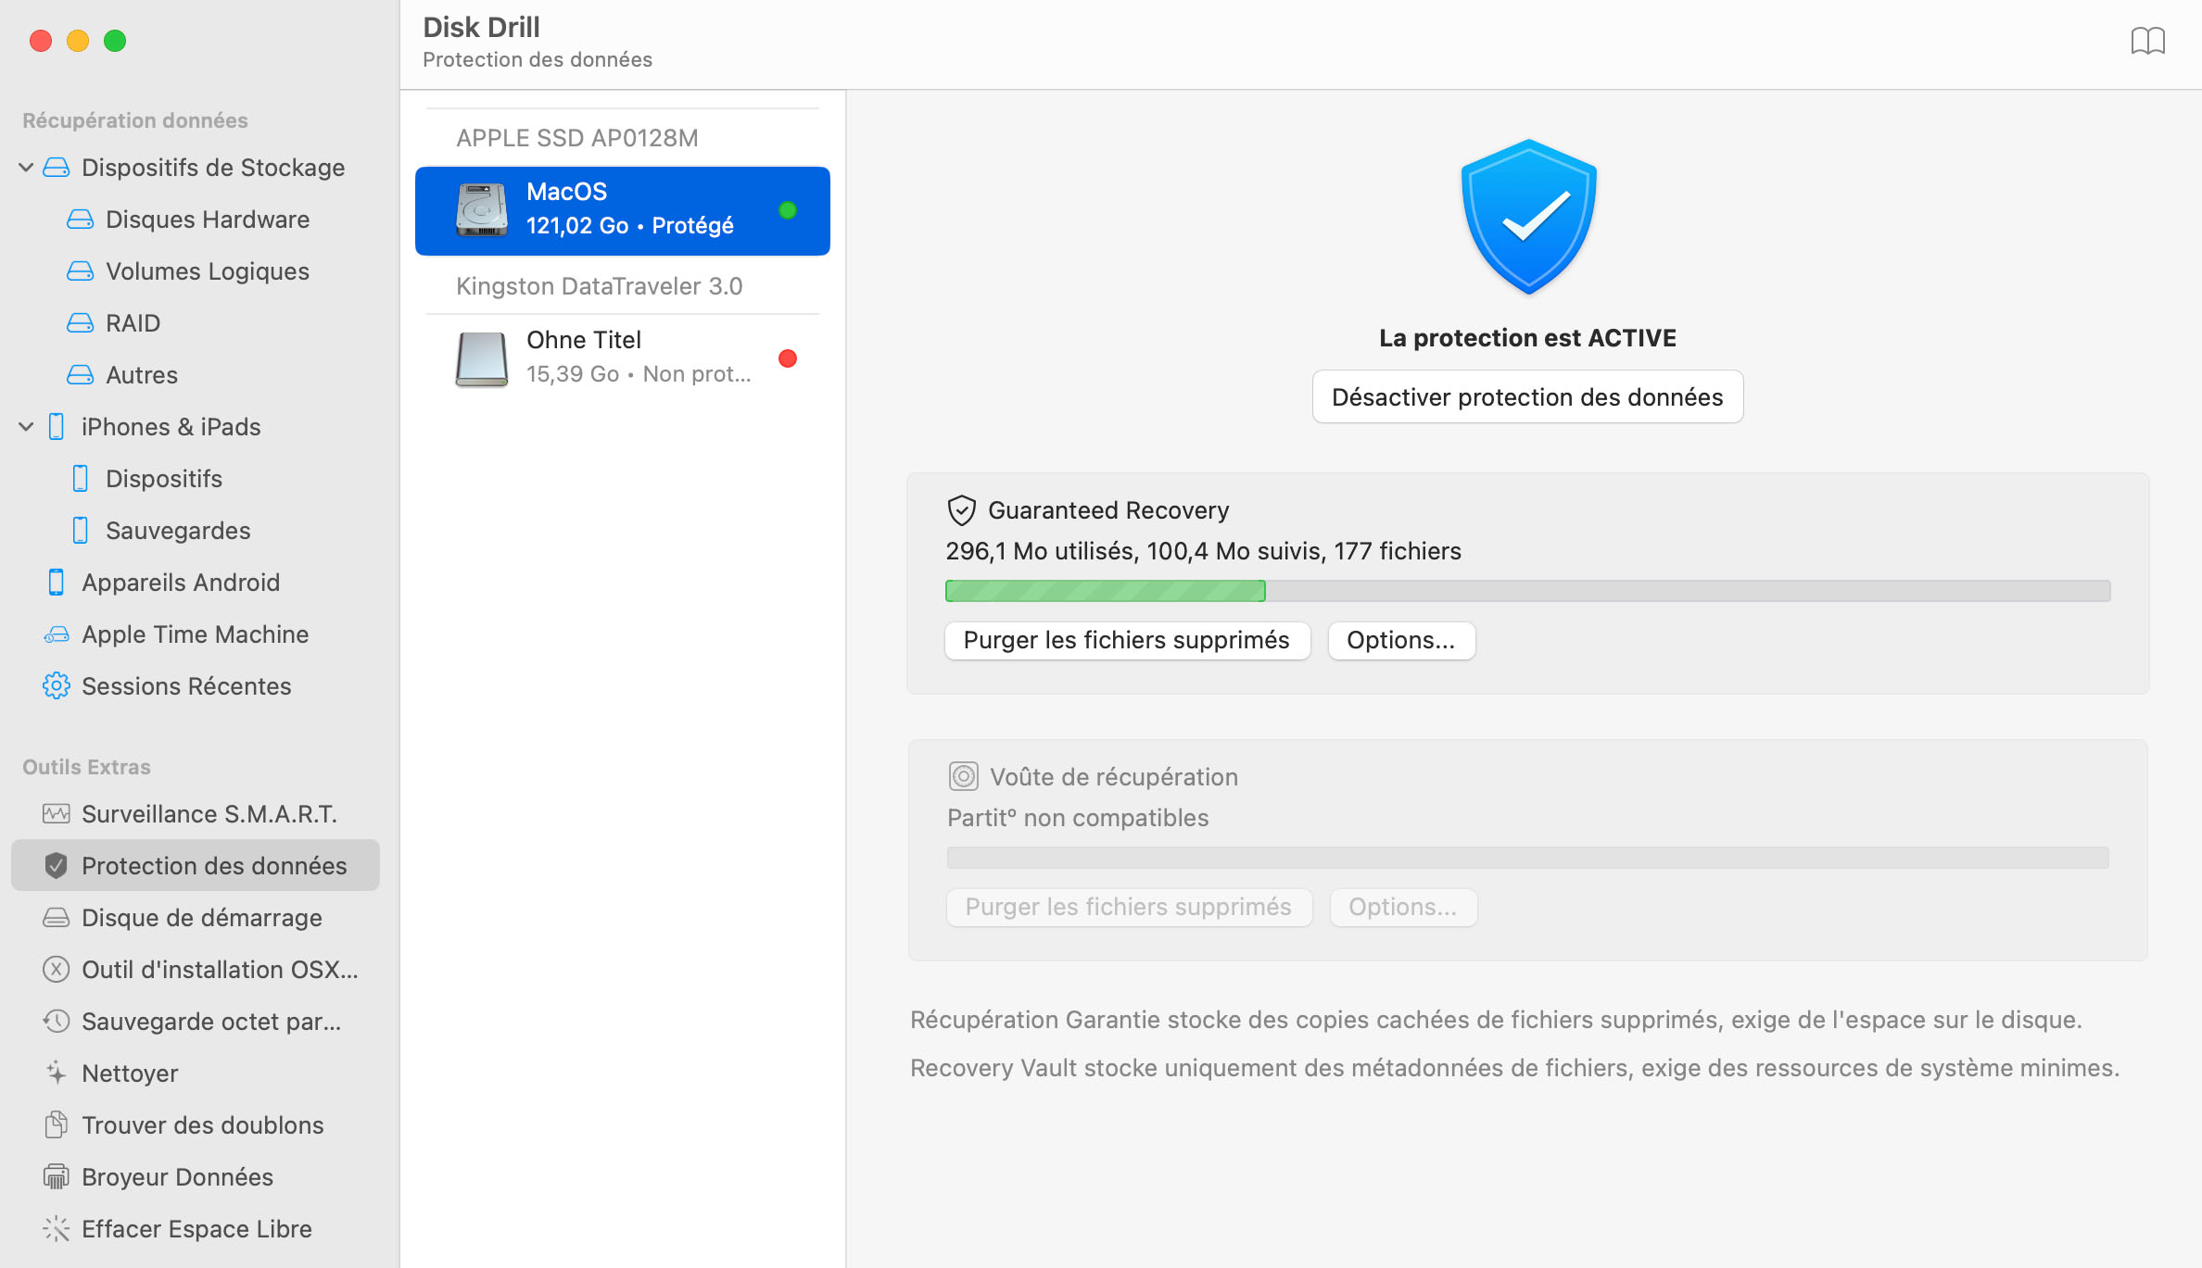Select the Guaranteed Recovery shield icon
Viewport: 2202px width, 1268px height.
960,509
